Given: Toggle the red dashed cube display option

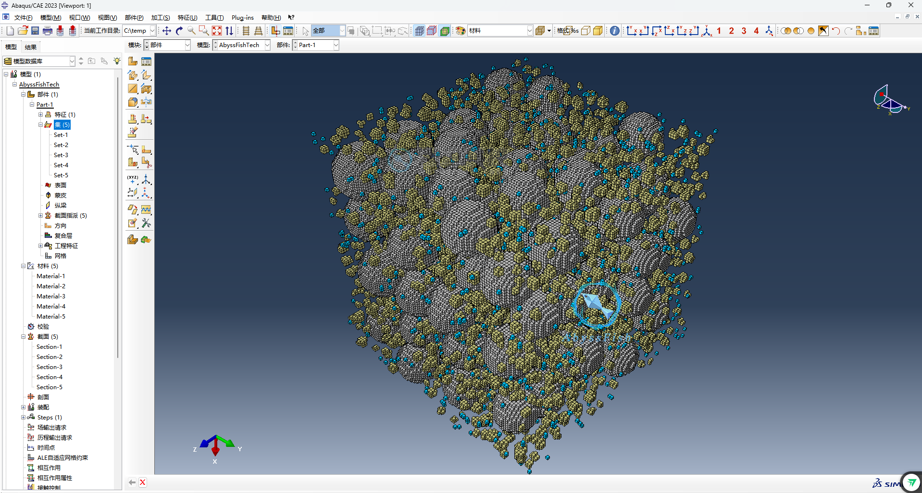Looking at the screenshot, I should tap(432, 31).
